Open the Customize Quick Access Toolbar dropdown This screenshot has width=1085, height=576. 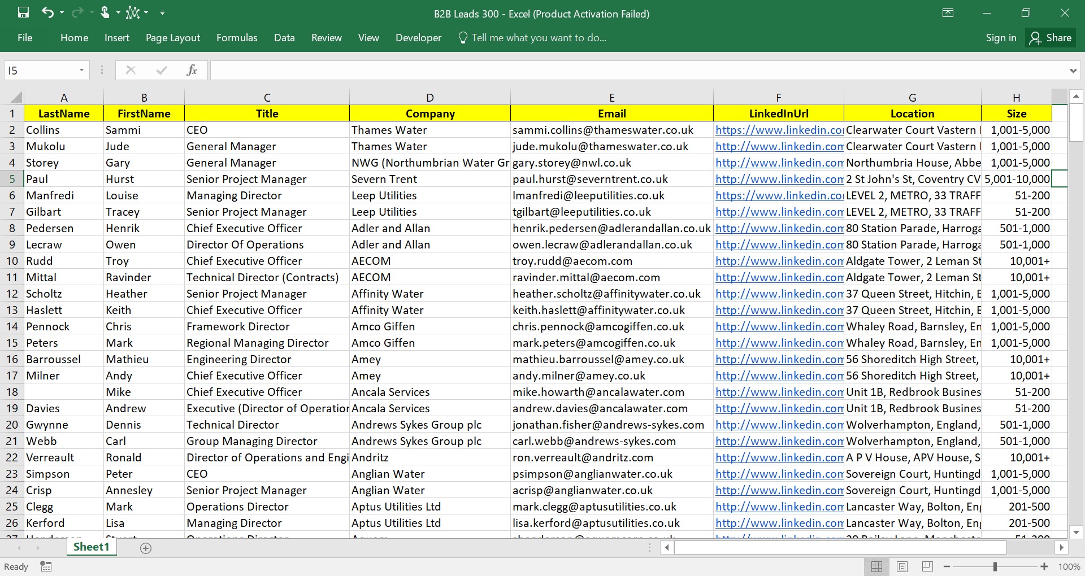tap(163, 12)
